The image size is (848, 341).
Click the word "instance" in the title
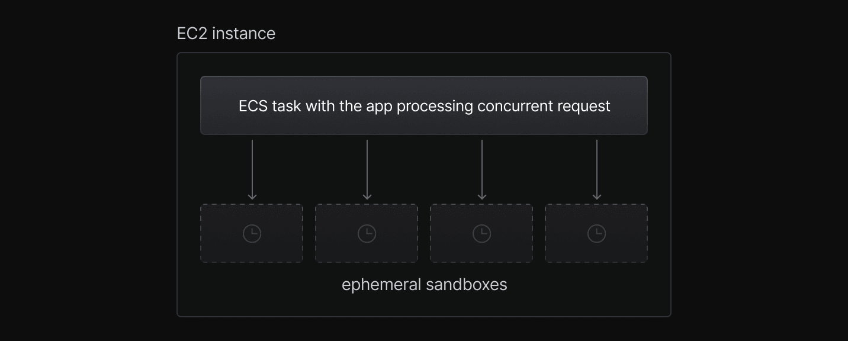(x=243, y=34)
